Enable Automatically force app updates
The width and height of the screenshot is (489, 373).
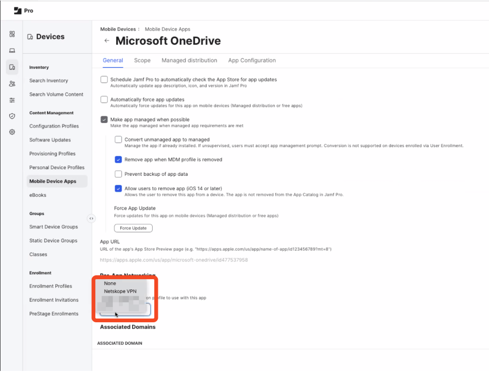(x=104, y=99)
